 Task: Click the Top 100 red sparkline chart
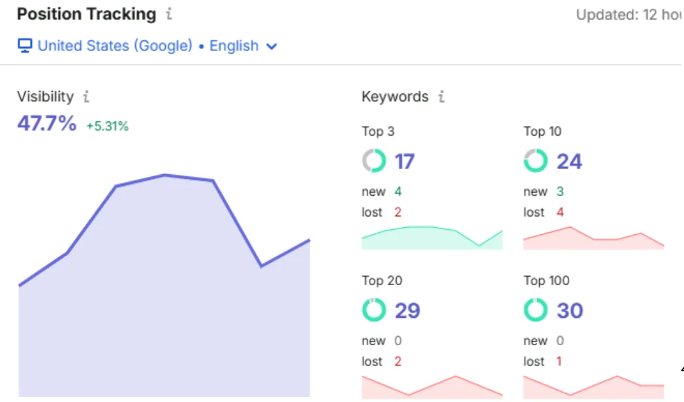pyautogui.click(x=594, y=387)
